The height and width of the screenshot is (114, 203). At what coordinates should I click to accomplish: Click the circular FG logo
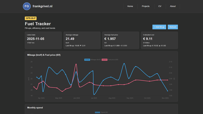pyautogui.click(x=27, y=6)
